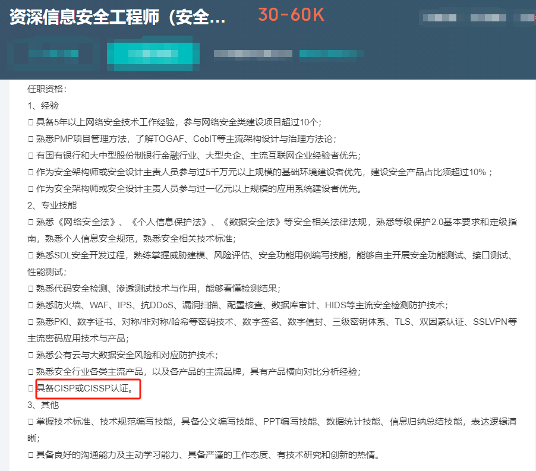Click the blurred bright teal header button
The width and height of the screenshot is (536, 471).
153,53
